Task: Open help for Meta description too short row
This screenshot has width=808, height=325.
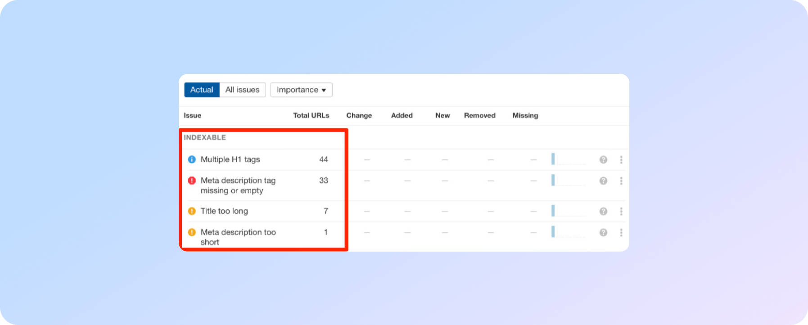Action: [603, 232]
